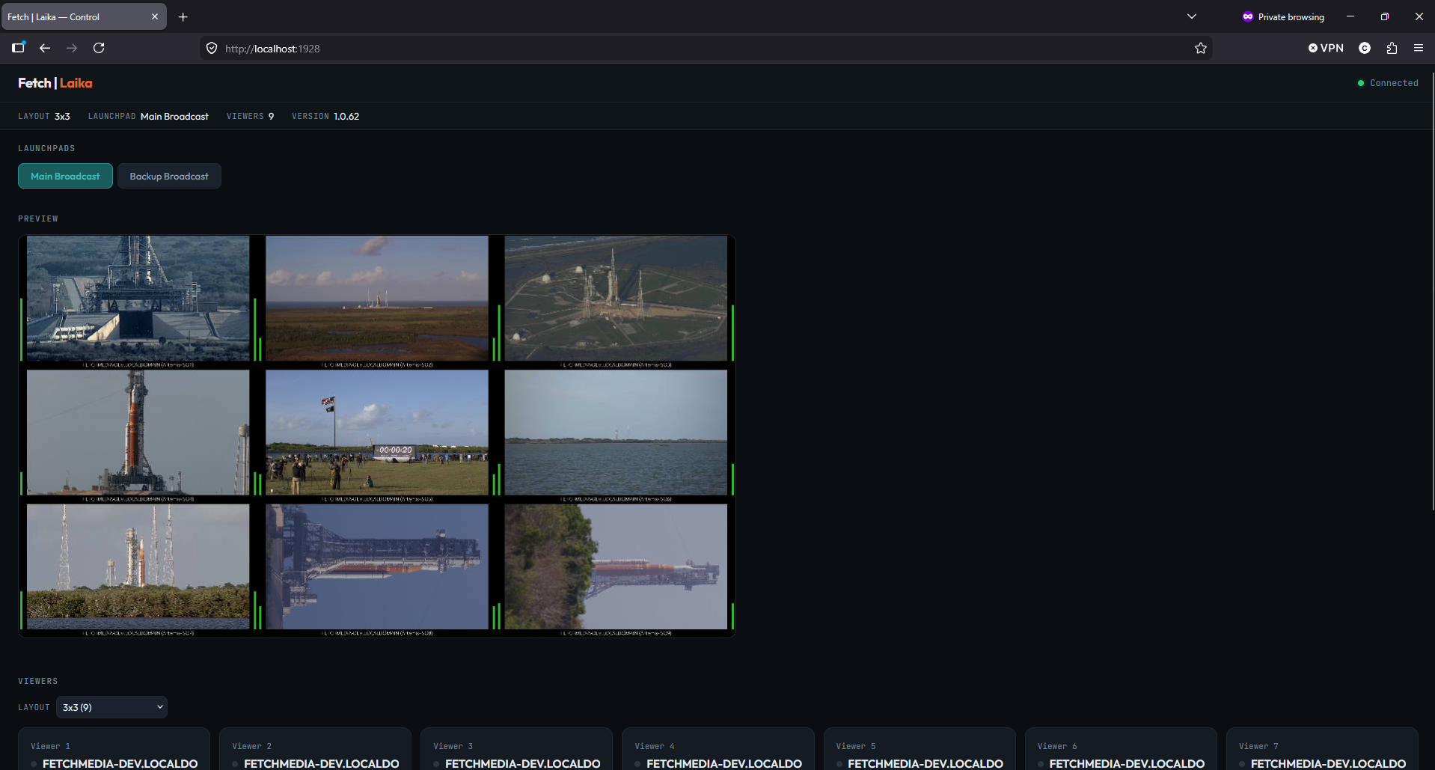
Task: Open the list-all-tabs chevron
Action: (1191, 16)
